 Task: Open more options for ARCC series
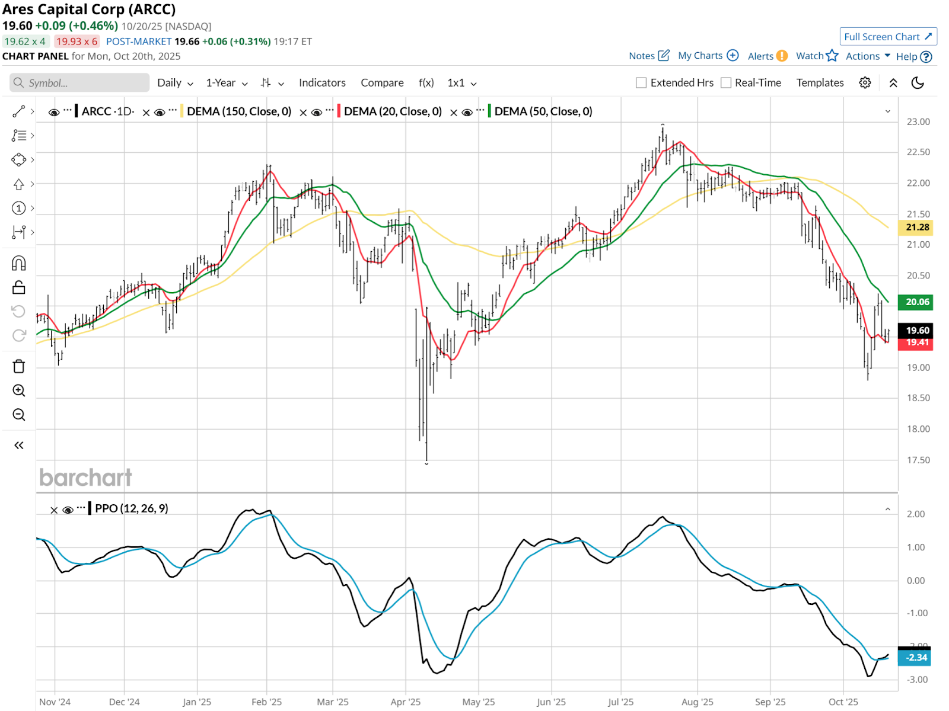point(68,110)
